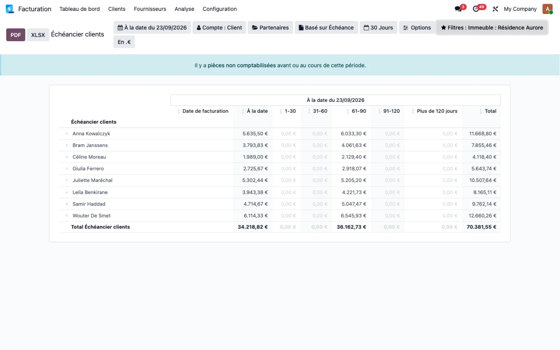This screenshot has width=560, height=350.
Task: Open the Partenaires filter dropdown
Action: tap(271, 28)
